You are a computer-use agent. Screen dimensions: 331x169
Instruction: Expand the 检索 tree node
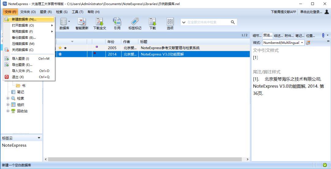8,98
